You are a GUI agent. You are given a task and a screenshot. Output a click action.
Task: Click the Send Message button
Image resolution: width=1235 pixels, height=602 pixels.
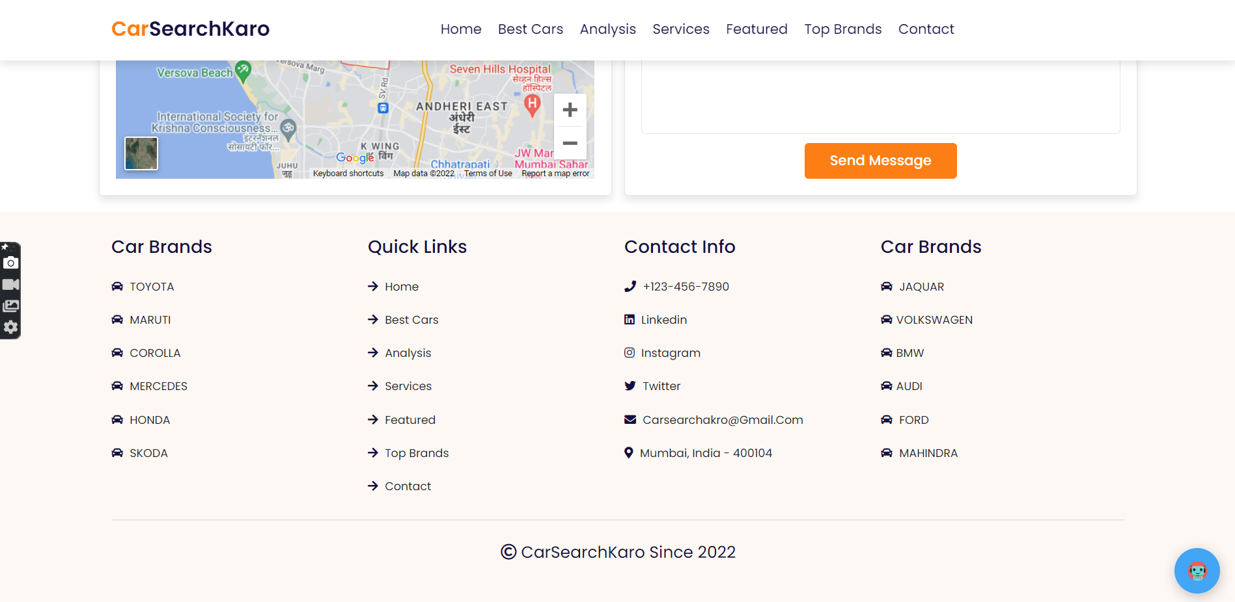[880, 161]
